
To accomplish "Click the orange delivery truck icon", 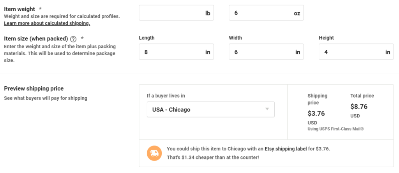I will click(x=154, y=153).
